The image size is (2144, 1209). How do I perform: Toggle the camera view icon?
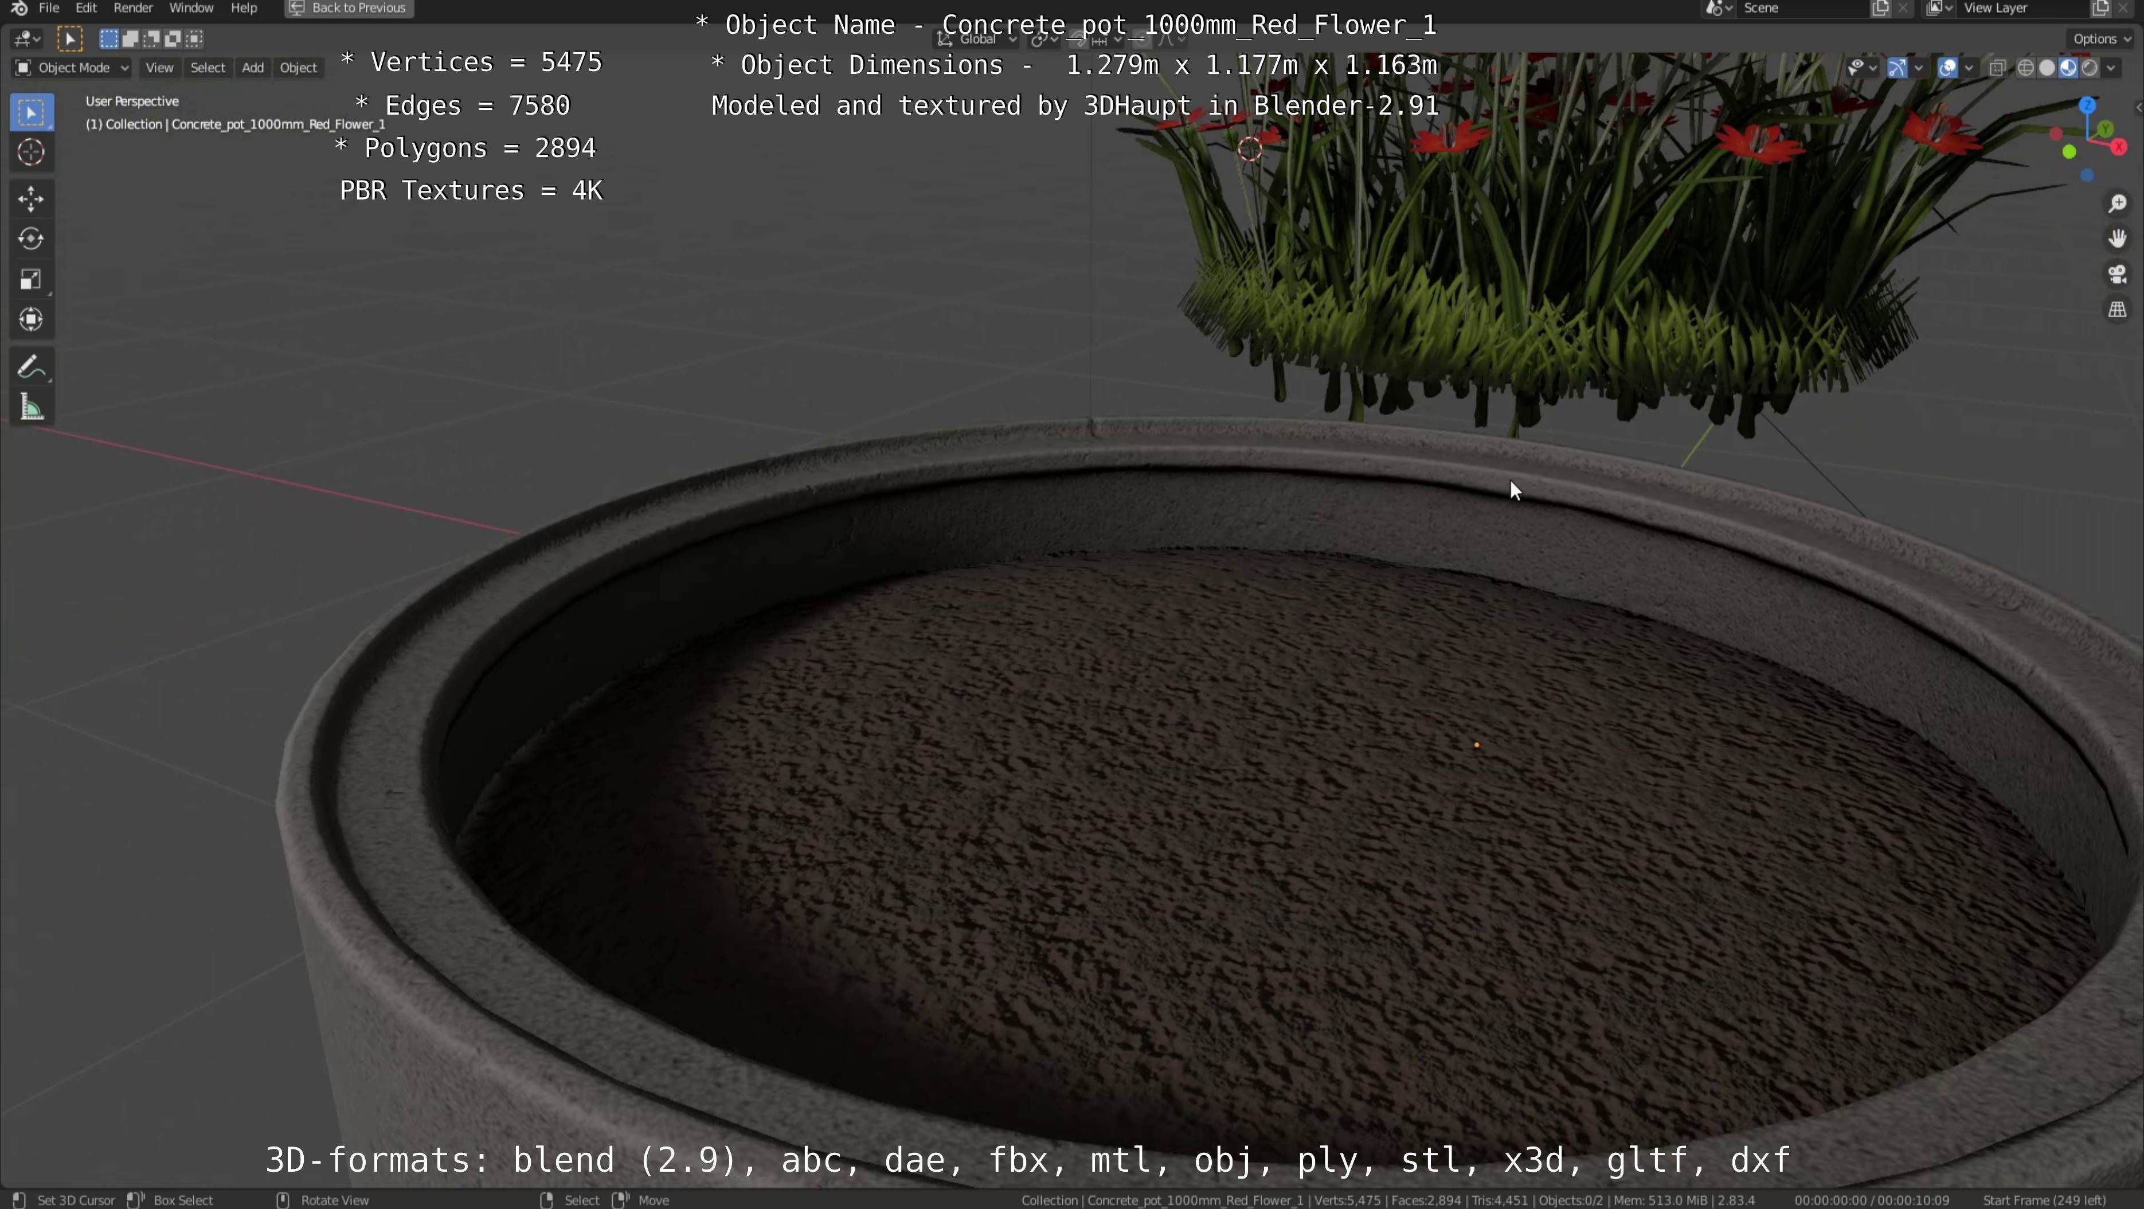pyautogui.click(x=2118, y=275)
